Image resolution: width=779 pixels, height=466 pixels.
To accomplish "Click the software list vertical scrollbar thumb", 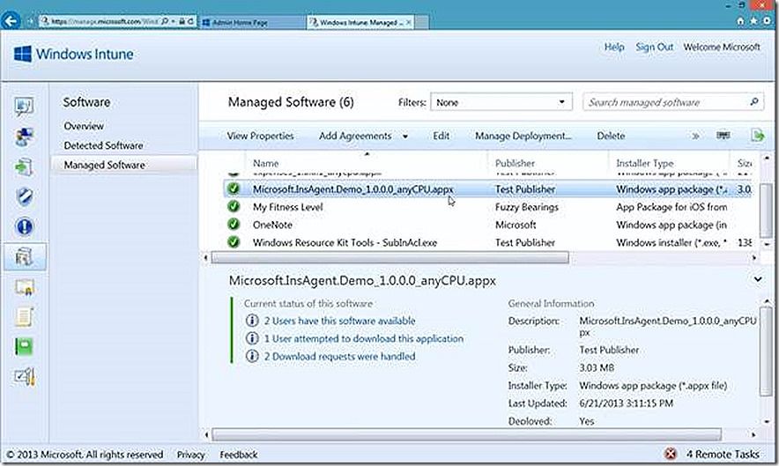I will coord(766,210).
